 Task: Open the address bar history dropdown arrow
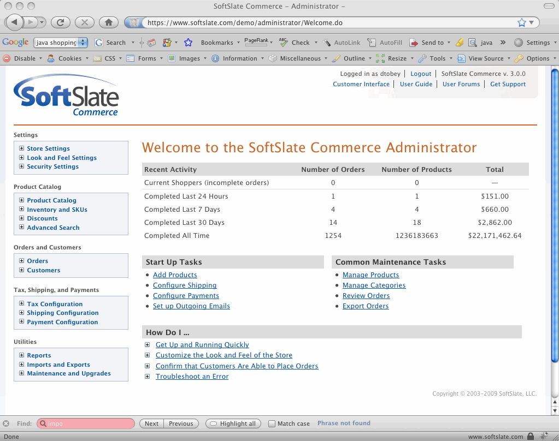532,22
